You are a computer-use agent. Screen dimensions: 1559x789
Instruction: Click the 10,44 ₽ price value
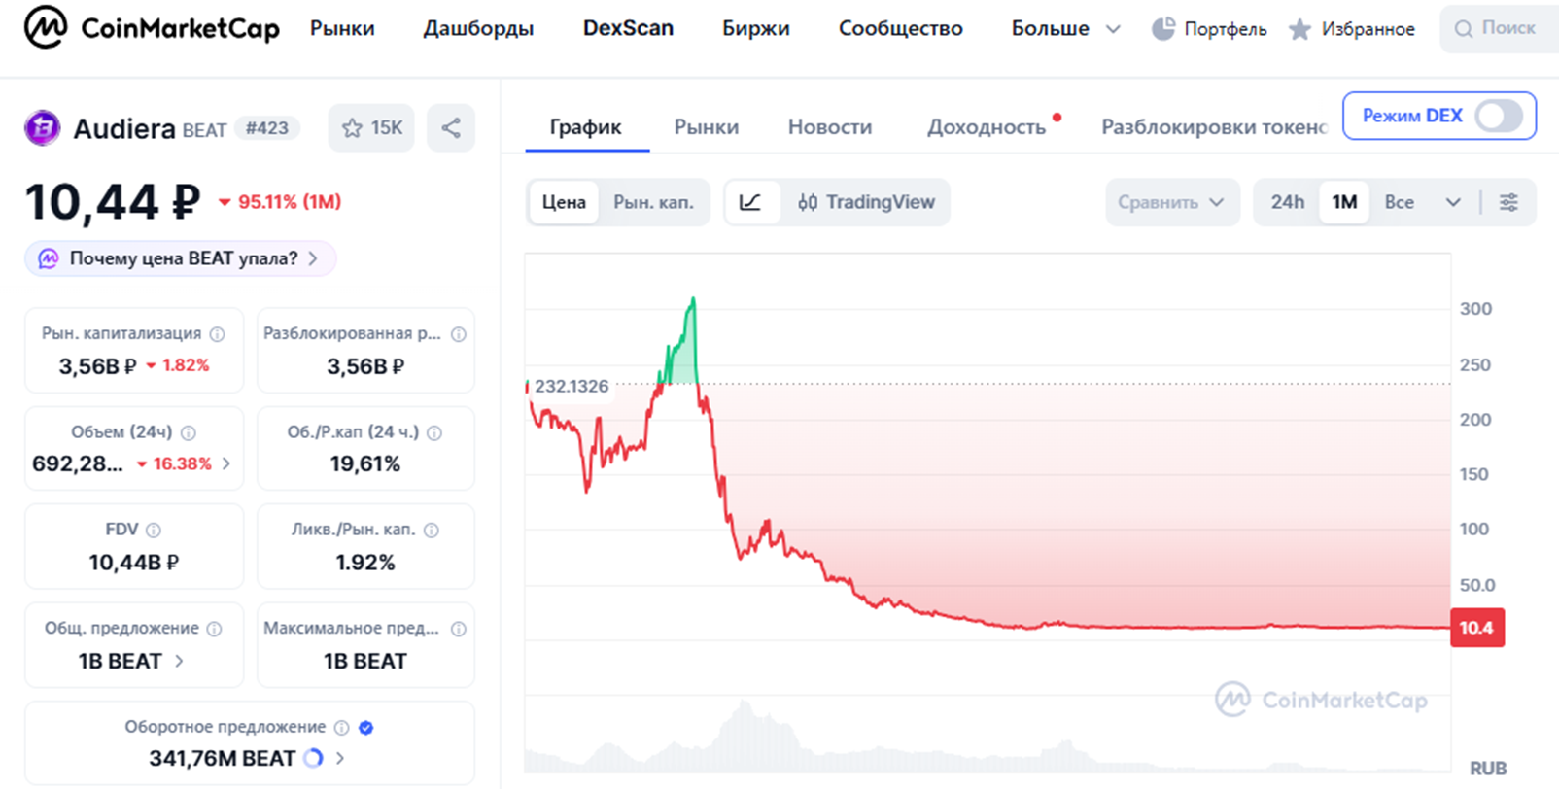pos(113,202)
